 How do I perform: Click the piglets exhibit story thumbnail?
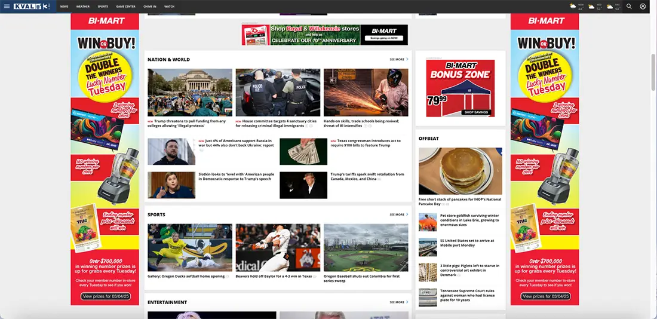click(428, 272)
